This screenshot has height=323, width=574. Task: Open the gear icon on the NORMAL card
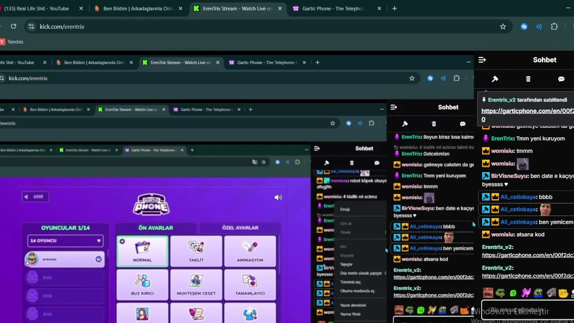(x=122, y=241)
